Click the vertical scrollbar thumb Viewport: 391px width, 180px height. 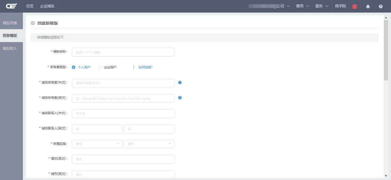pos(386,50)
